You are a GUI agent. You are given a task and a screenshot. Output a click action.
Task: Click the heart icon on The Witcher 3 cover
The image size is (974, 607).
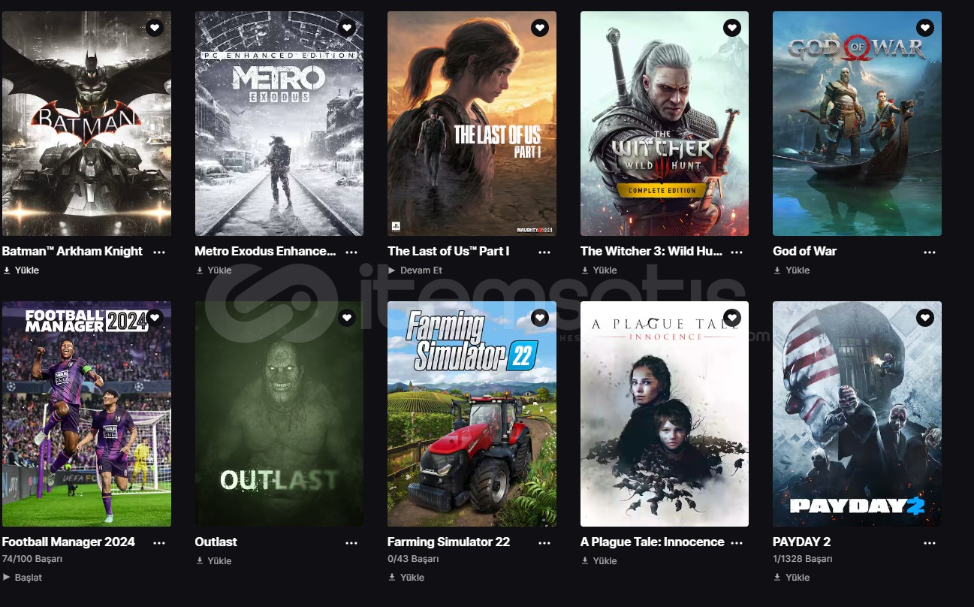(732, 28)
